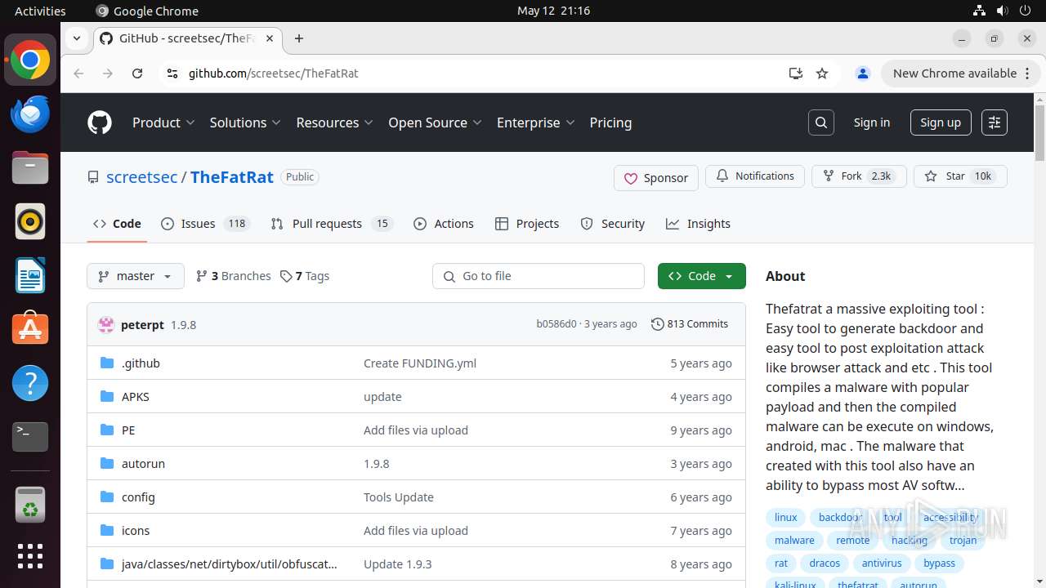Viewport: 1046px width, 588px height.
Task: Select the Code tab
Action: [117, 224]
